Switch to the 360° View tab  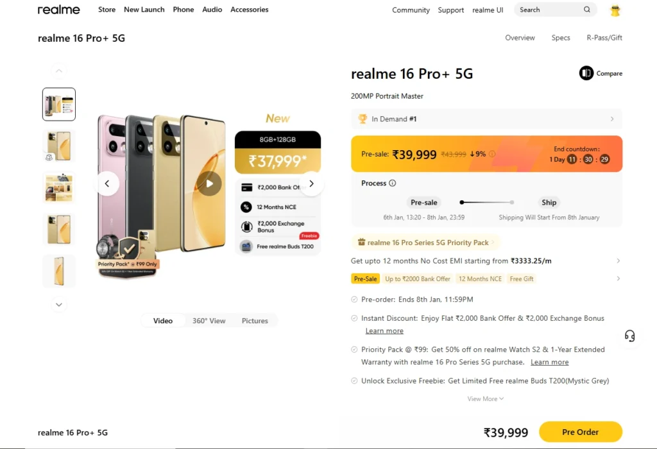[x=209, y=321]
